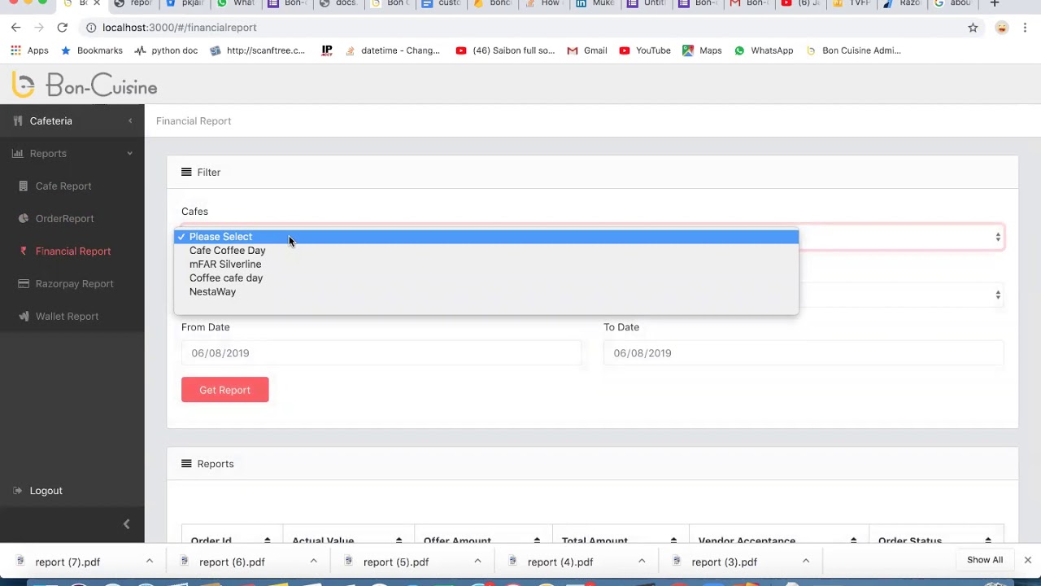Choose mFAR Silverline option

point(486,265)
